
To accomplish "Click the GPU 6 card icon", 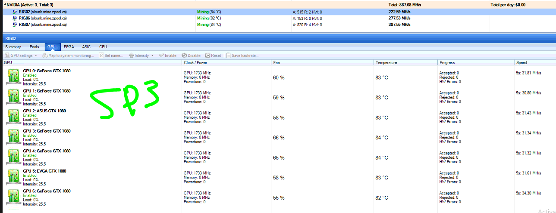I will 13,197.
